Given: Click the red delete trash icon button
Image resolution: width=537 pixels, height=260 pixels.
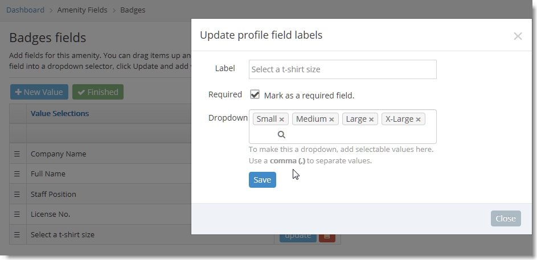Looking at the screenshot, I should point(327,237).
